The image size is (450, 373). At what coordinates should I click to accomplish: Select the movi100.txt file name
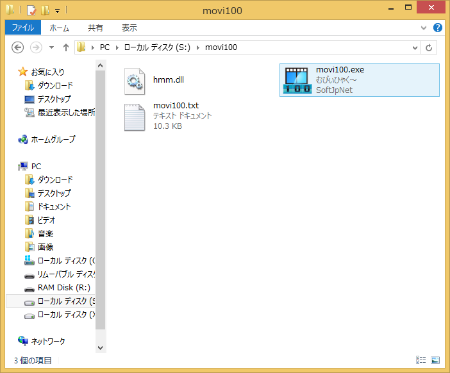(x=176, y=106)
